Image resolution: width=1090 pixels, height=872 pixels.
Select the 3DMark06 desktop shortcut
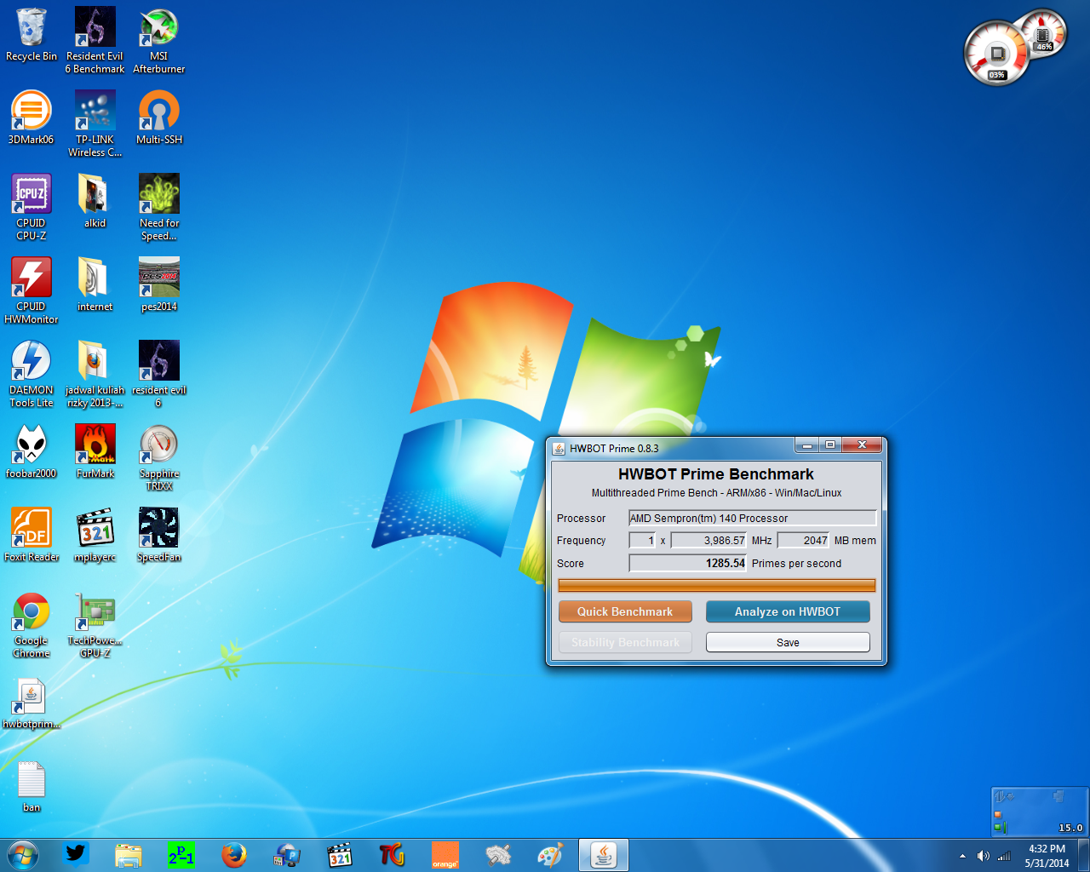[x=32, y=118]
